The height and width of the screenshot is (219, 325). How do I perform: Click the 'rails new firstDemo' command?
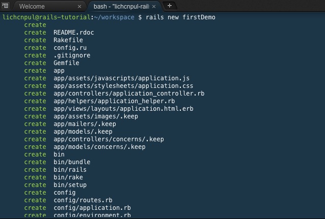[x=180, y=17]
